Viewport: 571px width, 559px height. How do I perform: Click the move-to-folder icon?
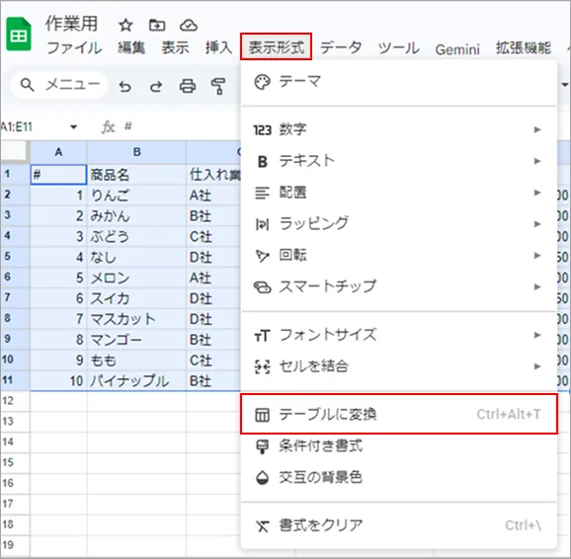[x=157, y=26]
